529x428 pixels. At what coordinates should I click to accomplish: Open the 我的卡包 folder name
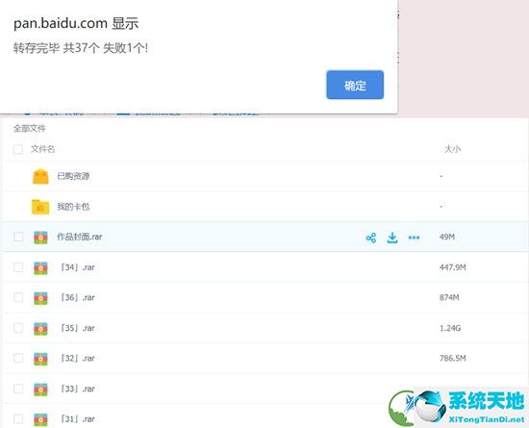(x=73, y=207)
